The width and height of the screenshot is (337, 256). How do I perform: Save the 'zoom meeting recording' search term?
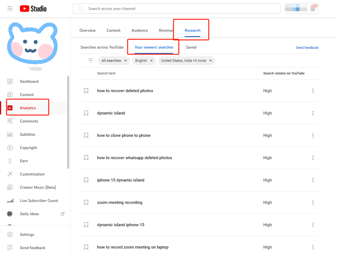pos(86,202)
